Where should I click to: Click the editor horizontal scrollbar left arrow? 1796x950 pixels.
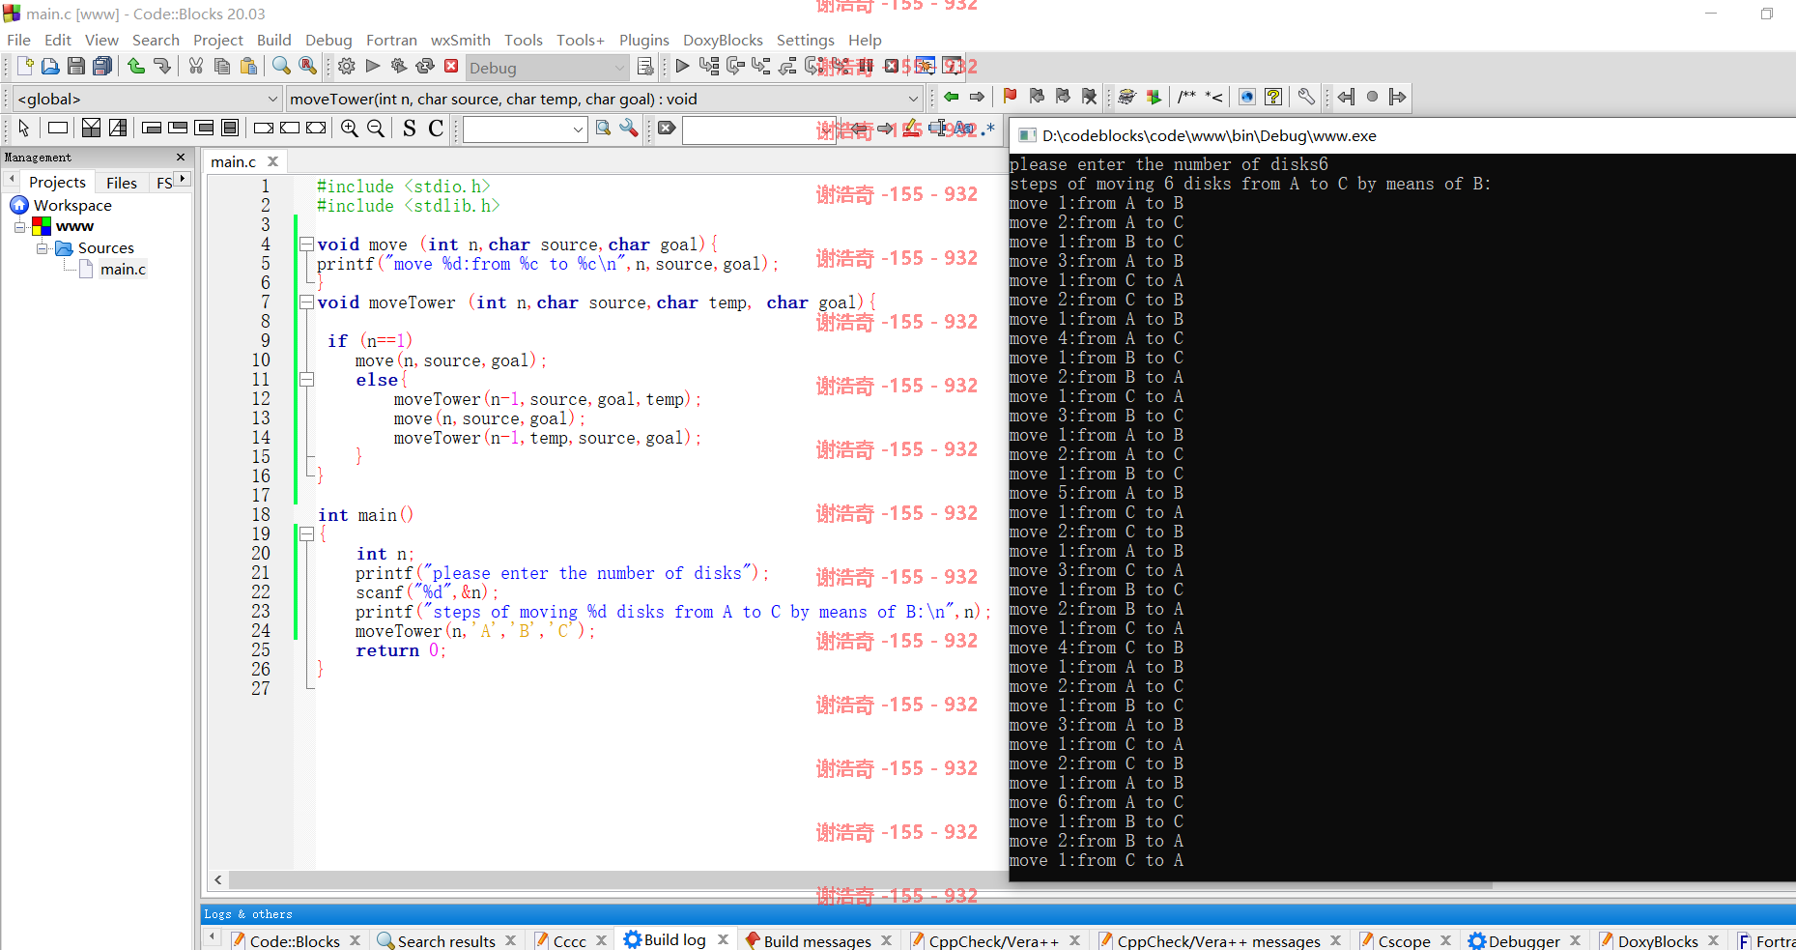pyautogui.click(x=218, y=879)
